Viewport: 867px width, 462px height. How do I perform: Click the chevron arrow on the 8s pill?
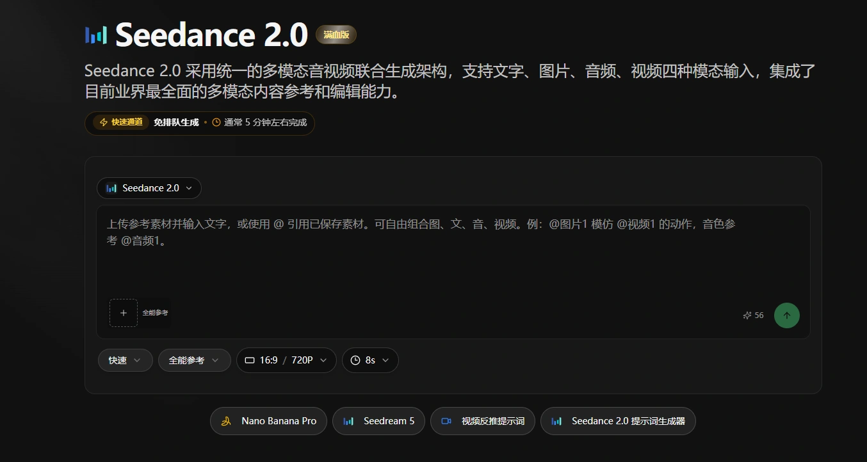click(x=385, y=360)
